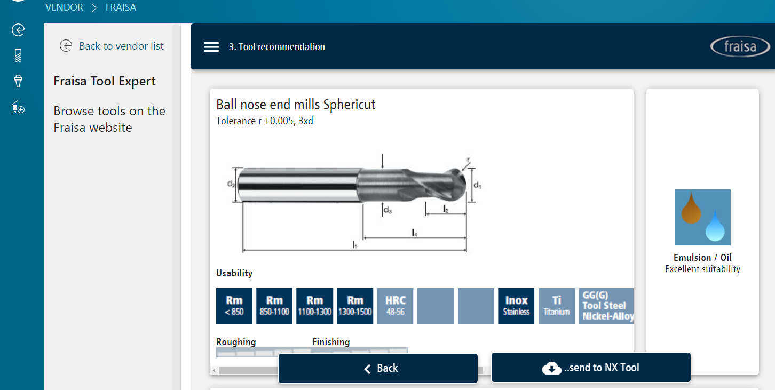
Task: Click the Emulsion / Oil droplet icon
Action: [702, 217]
